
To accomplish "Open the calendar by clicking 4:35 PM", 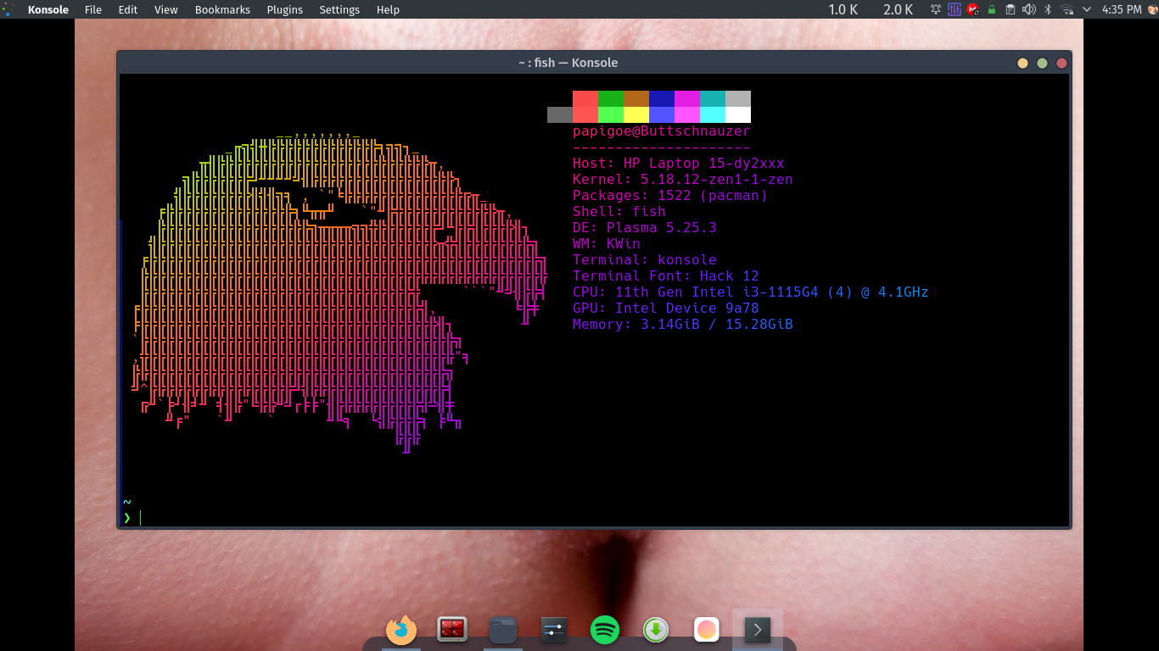I will (1120, 9).
